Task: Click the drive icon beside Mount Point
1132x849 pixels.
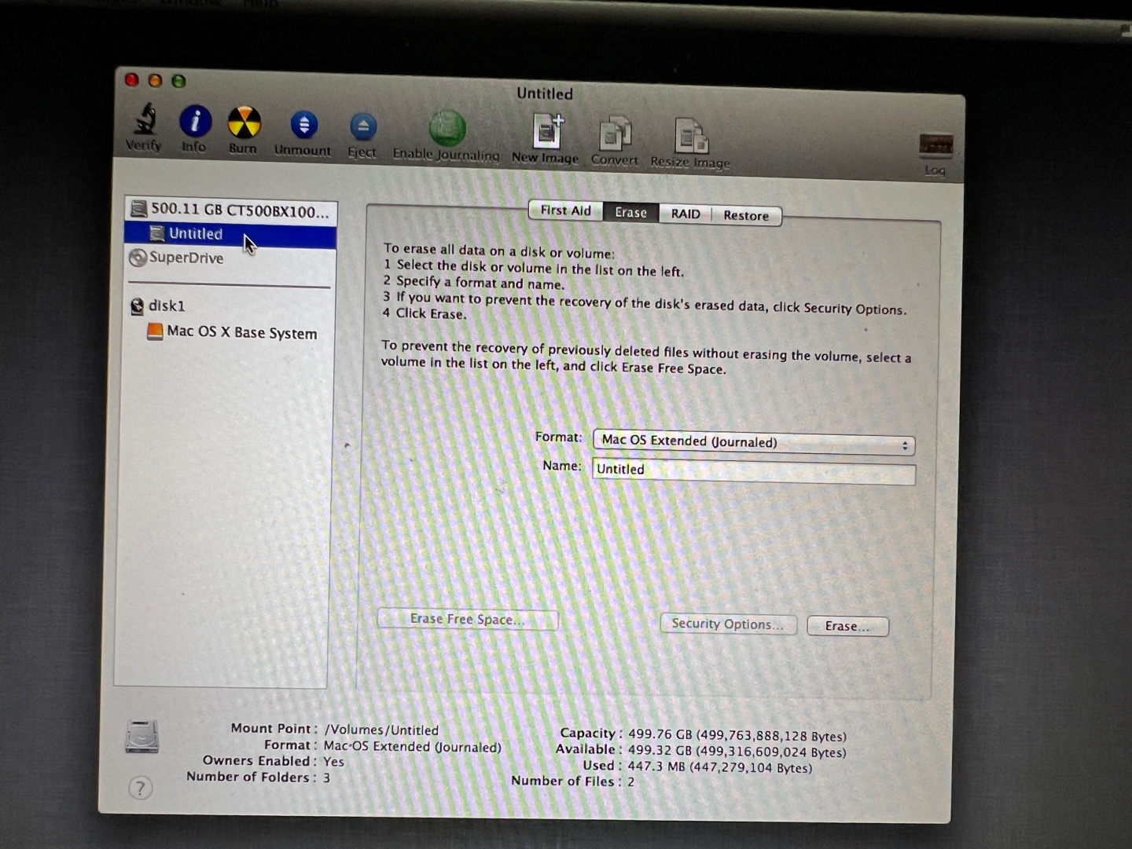Action: point(142,737)
